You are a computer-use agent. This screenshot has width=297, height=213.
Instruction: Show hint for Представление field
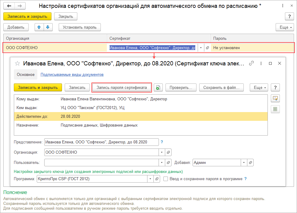(162, 142)
